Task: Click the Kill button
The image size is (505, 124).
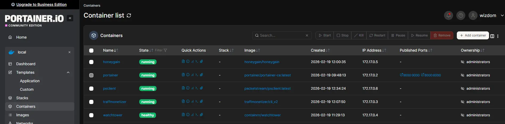Action: [x=359, y=35]
